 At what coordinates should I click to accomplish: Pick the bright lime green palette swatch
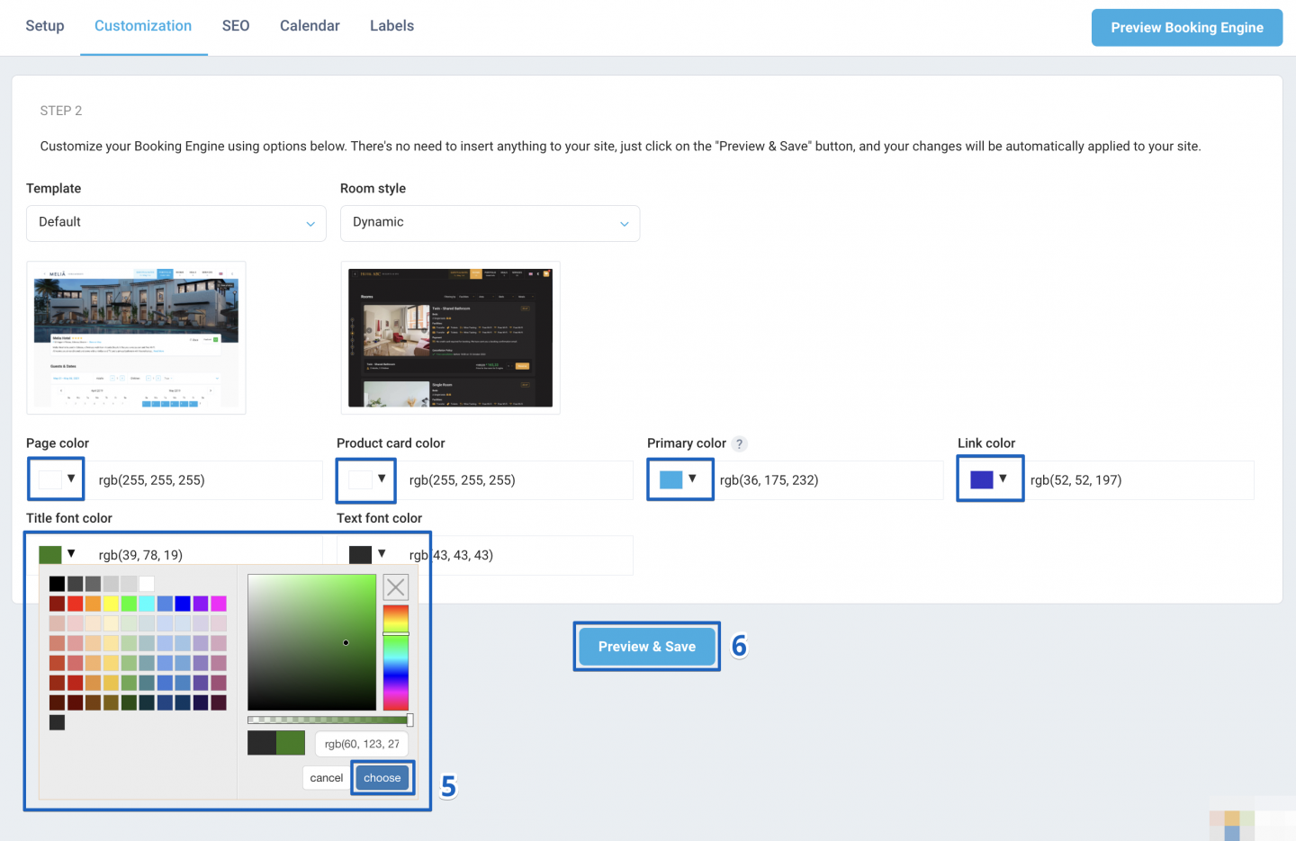pos(129,604)
